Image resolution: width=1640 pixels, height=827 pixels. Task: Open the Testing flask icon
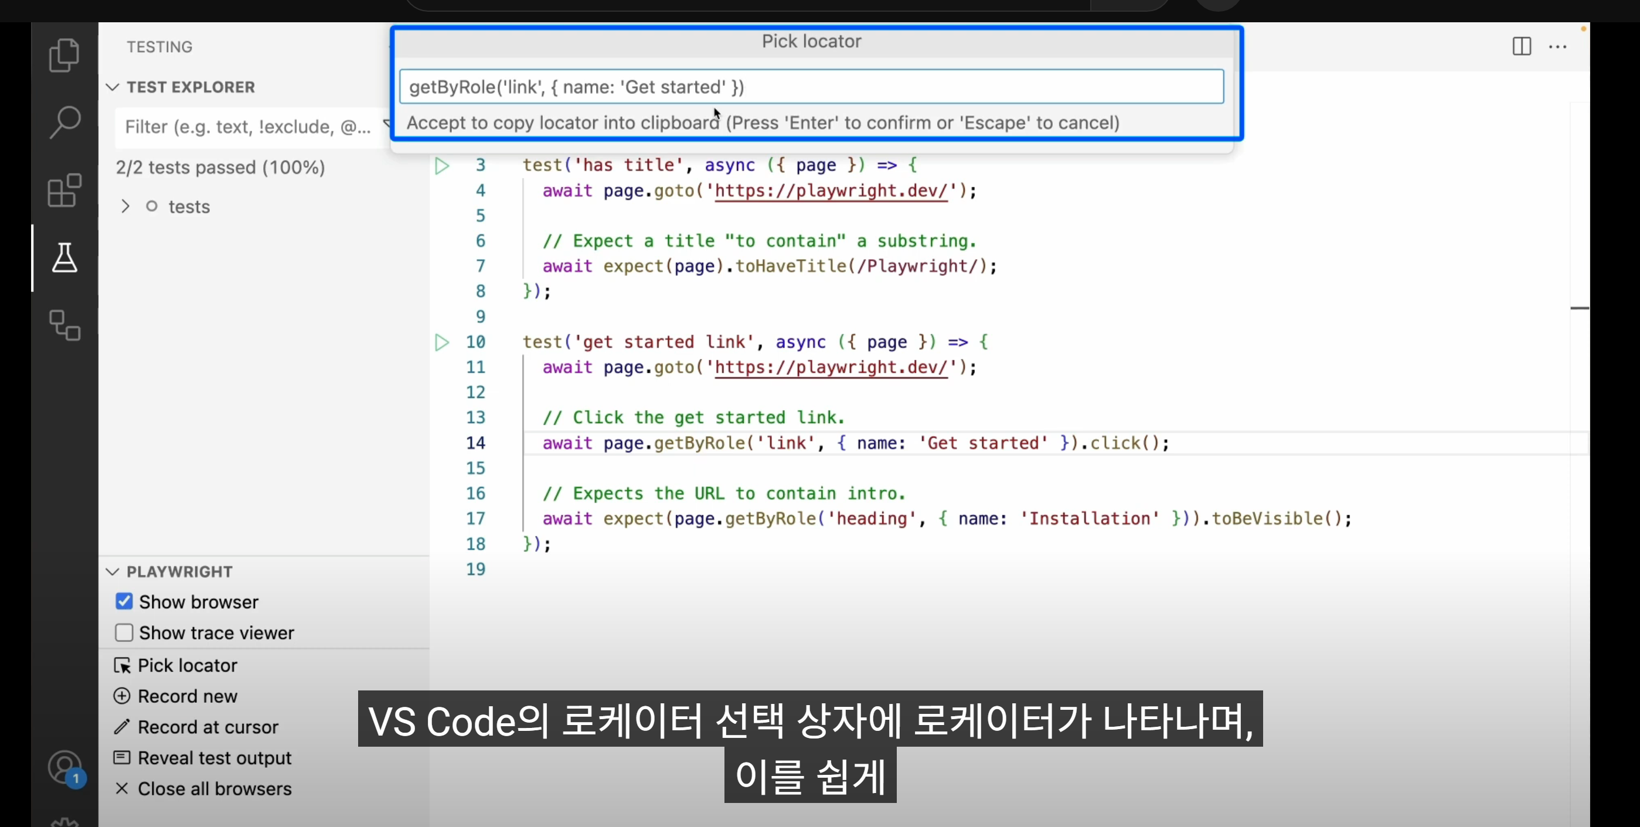tap(64, 258)
